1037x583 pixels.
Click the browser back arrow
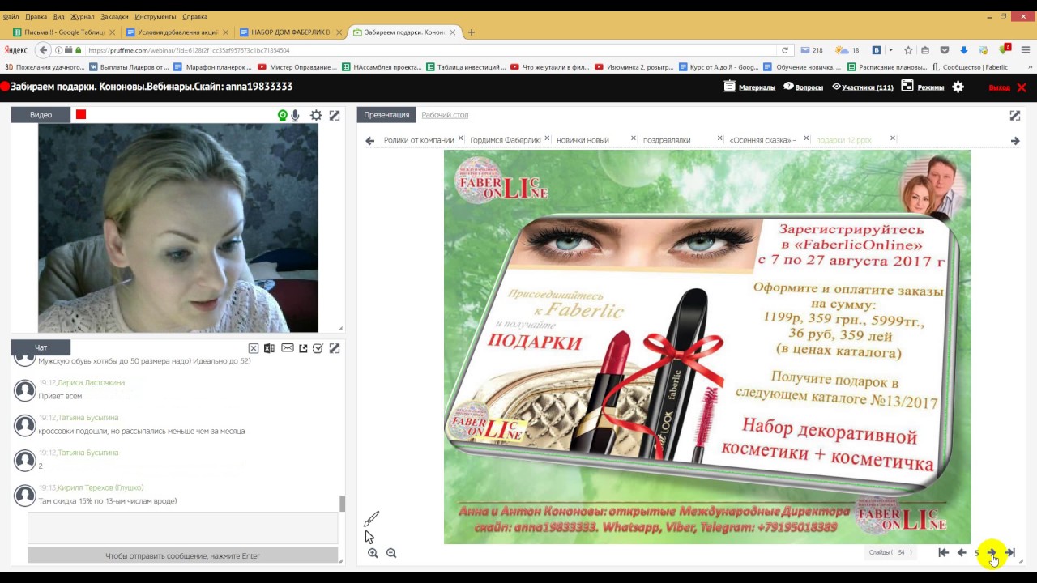pyautogui.click(x=44, y=50)
